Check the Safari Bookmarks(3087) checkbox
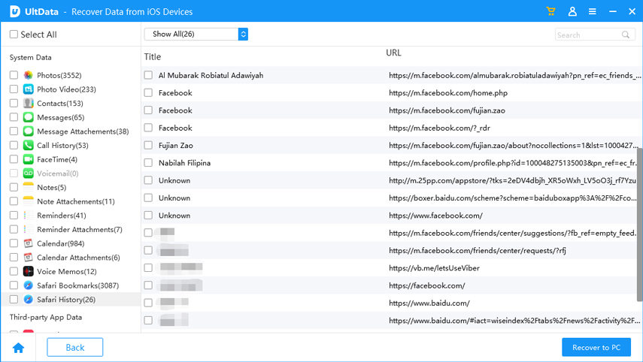The height and width of the screenshot is (362, 643). [x=14, y=285]
